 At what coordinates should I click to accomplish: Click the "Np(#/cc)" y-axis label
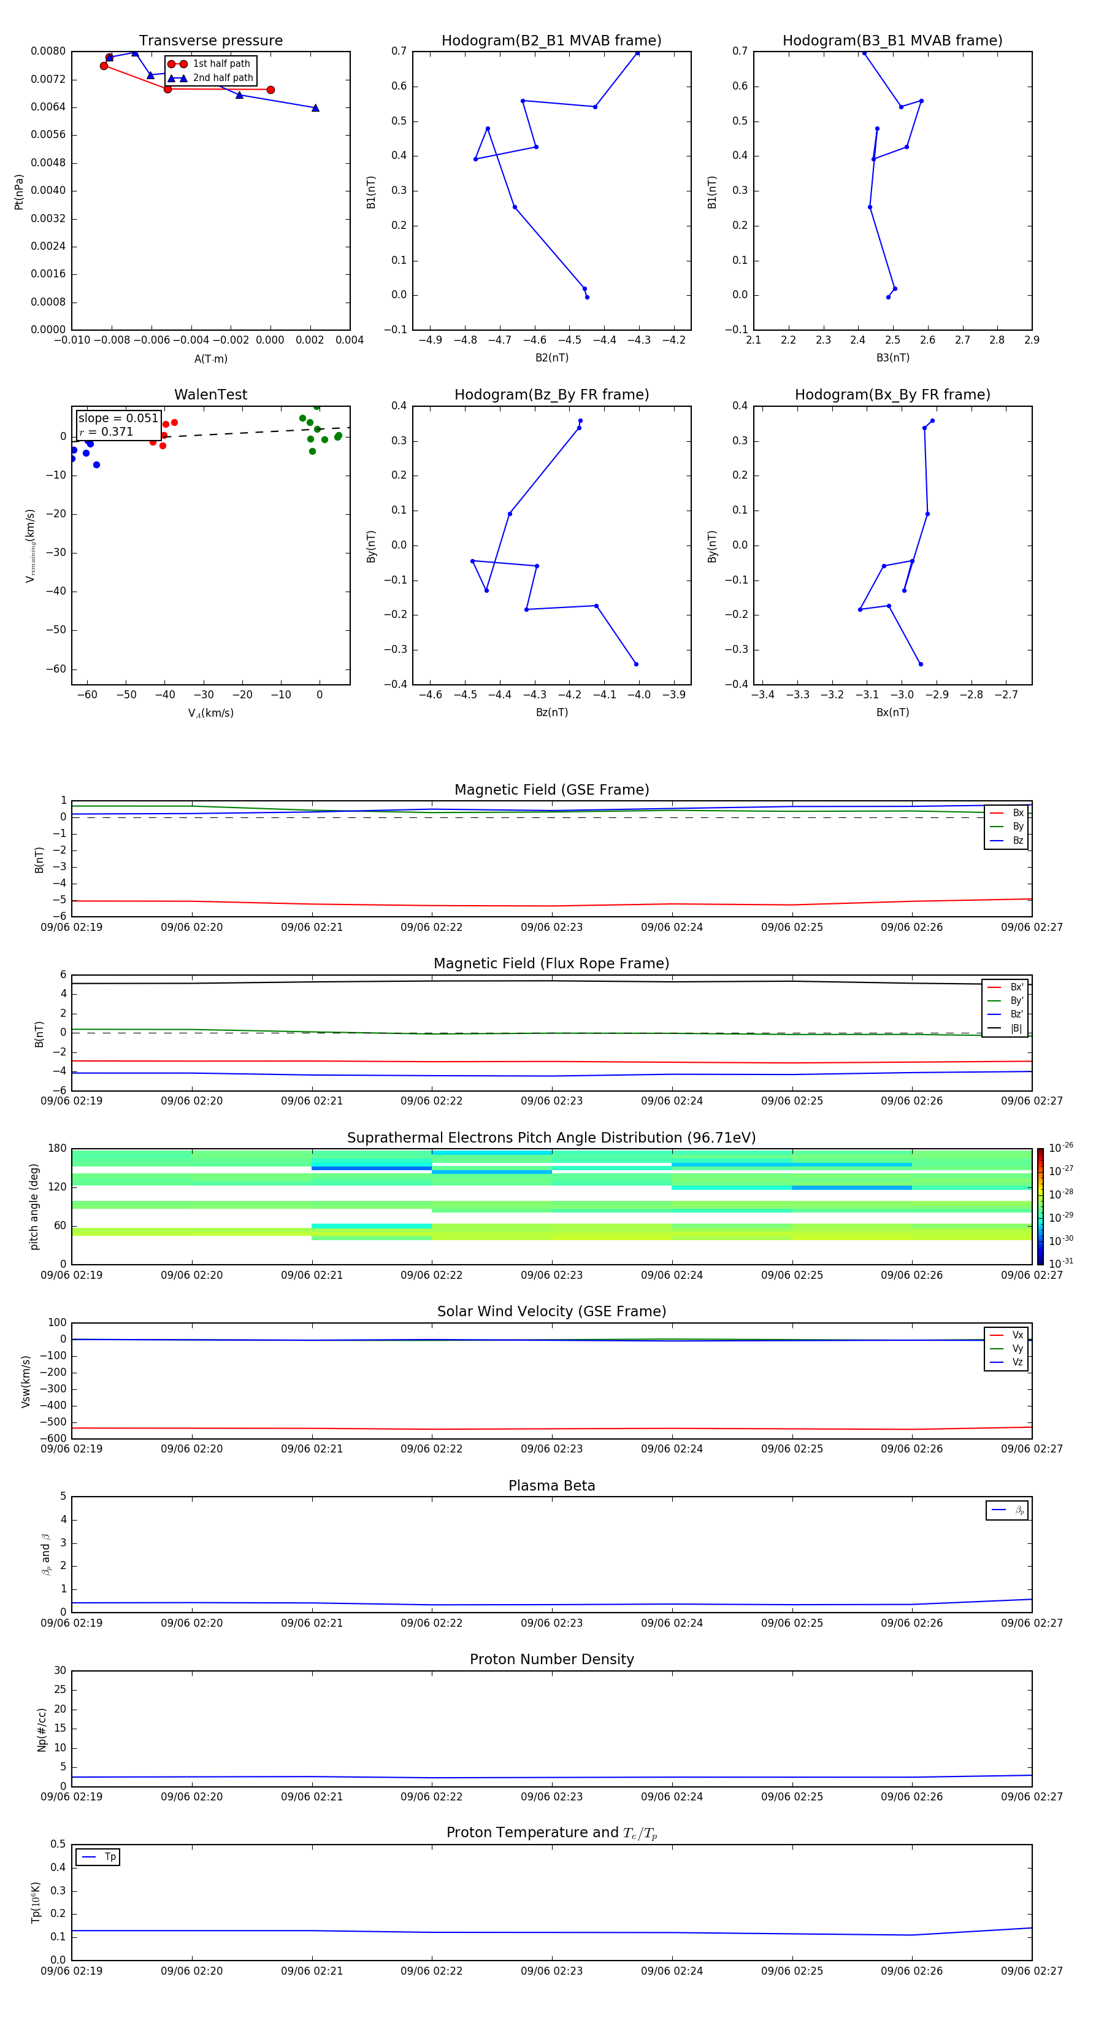coord(42,1729)
